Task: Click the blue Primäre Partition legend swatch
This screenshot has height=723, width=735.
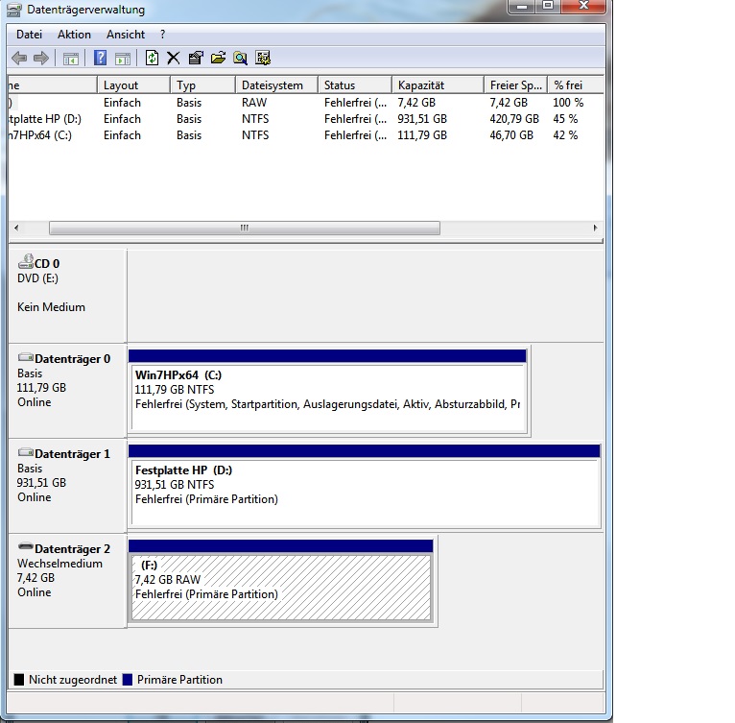Action: (128, 680)
